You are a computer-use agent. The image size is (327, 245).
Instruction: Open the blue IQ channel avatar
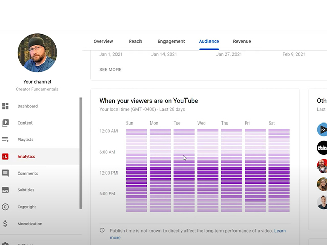click(x=322, y=130)
